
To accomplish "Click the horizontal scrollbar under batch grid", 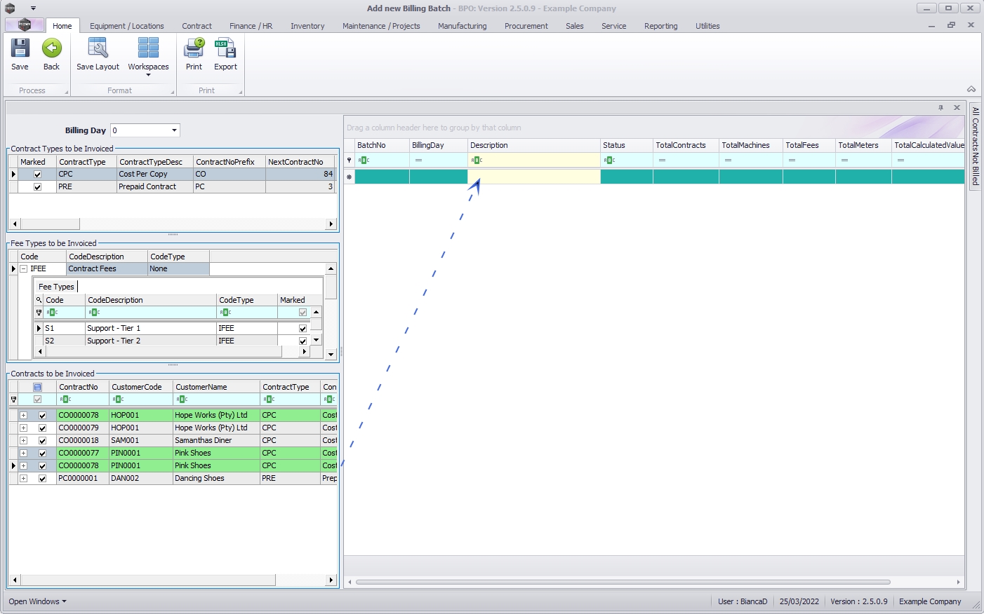I will (x=623, y=582).
